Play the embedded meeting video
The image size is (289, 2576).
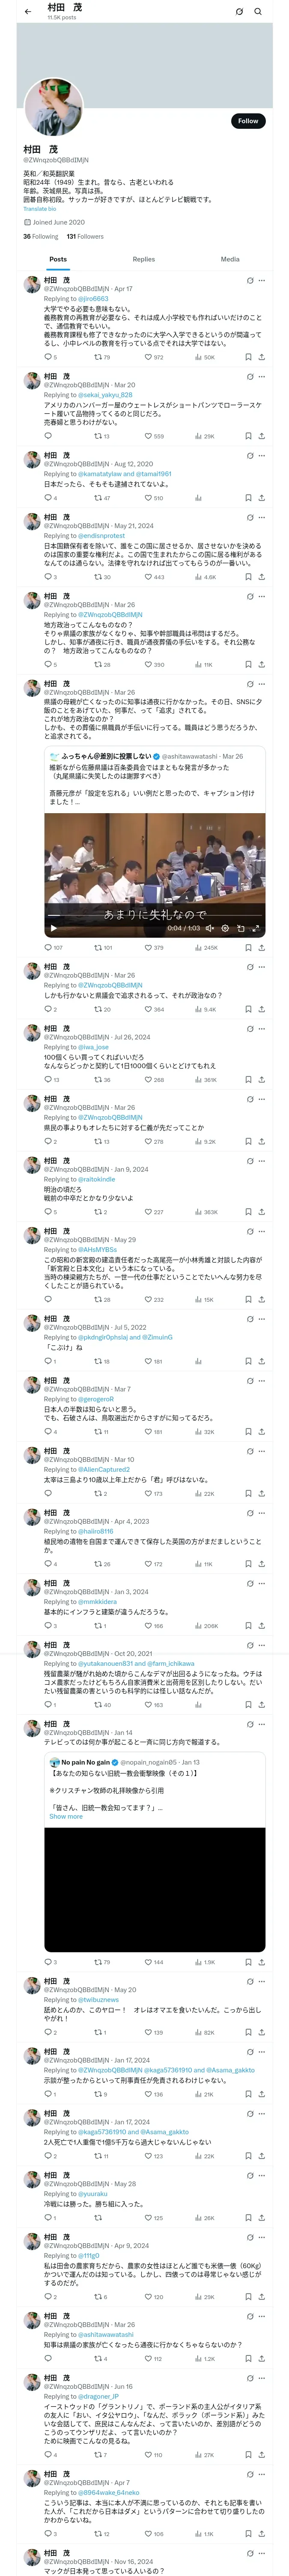[54, 928]
